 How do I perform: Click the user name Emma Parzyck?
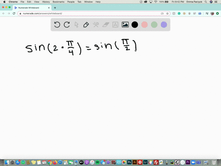(x=194, y=2)
